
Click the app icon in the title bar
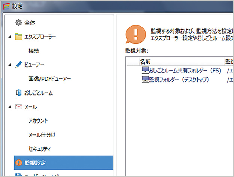tap(6, 6)
